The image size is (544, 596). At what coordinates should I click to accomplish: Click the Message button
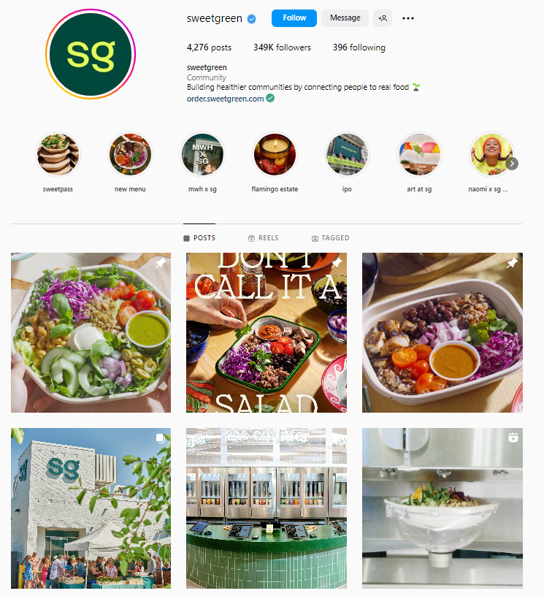[x=345, y=18]
